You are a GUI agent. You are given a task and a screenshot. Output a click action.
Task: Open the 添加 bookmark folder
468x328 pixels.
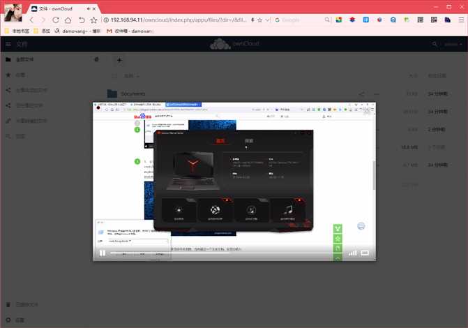click(x=42, y=31)
